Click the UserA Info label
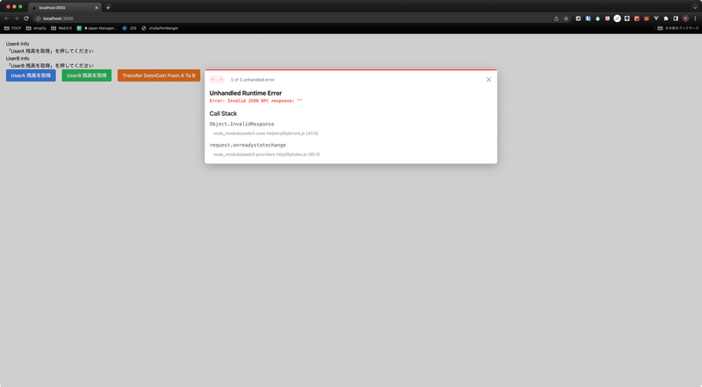Image resolution: width=702 pixels, height=387 pixels. [18, 44]
